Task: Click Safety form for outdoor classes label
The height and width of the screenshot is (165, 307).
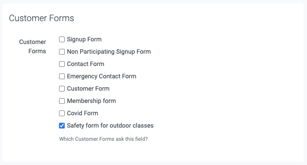Action: [110, 125]
